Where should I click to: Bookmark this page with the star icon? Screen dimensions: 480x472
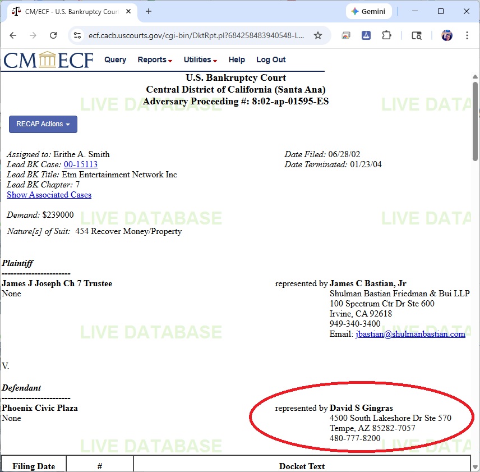click(x=318, y=35)
